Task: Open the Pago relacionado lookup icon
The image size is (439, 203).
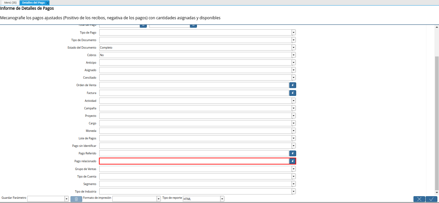Action: (293, 161)
